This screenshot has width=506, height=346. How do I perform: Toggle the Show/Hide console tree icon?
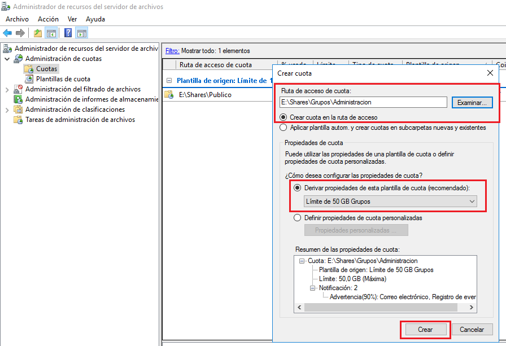(x=51, y=33)
